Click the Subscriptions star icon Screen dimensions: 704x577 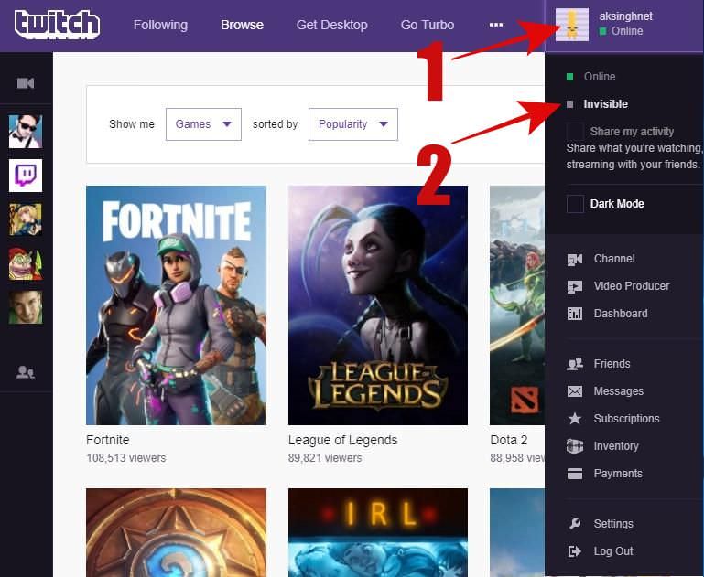click(575, 419)
